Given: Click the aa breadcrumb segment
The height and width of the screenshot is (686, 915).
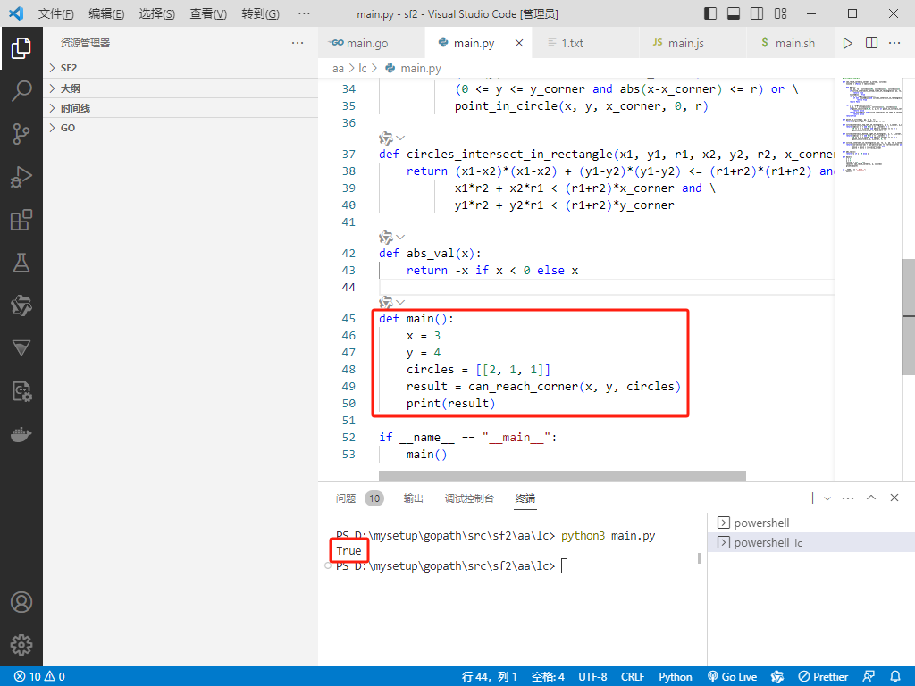Looking at the screenshot, I should (x=338, y=68).
